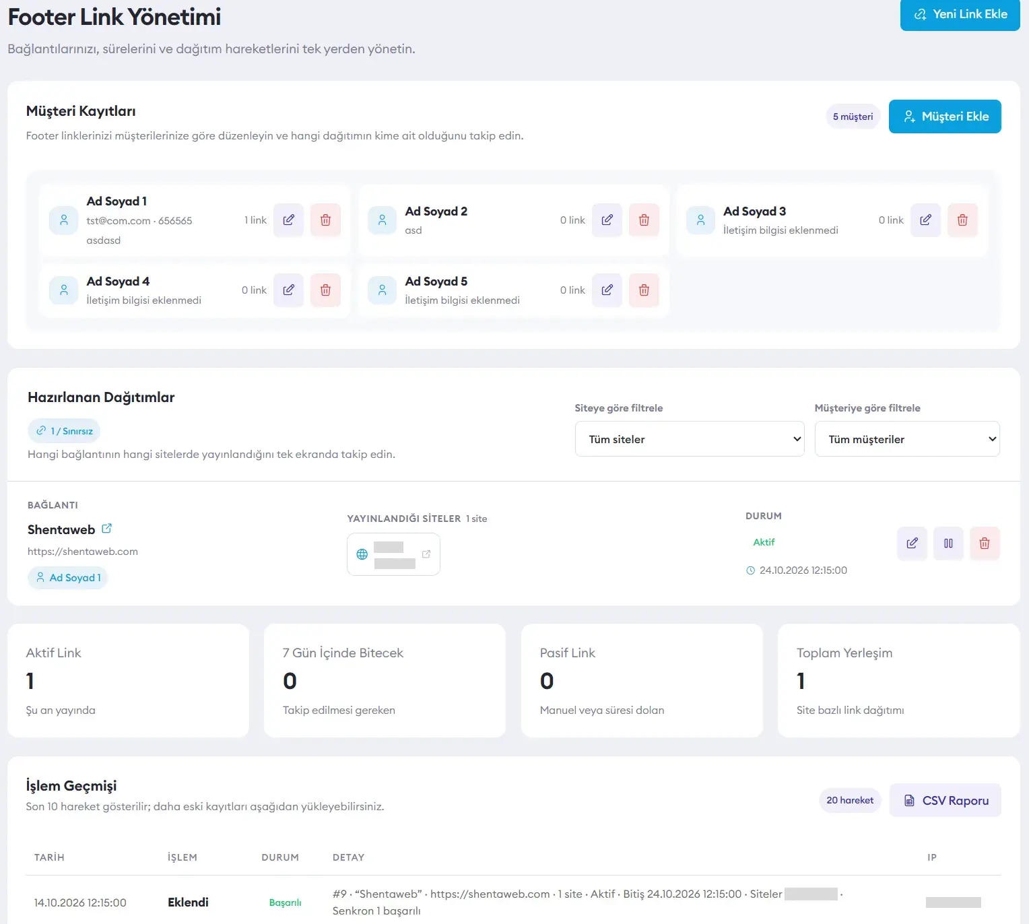This screenshot has height=924, width=1029.
Task: Delete customer Ad Soyad 2
Action: coord(644,220)
